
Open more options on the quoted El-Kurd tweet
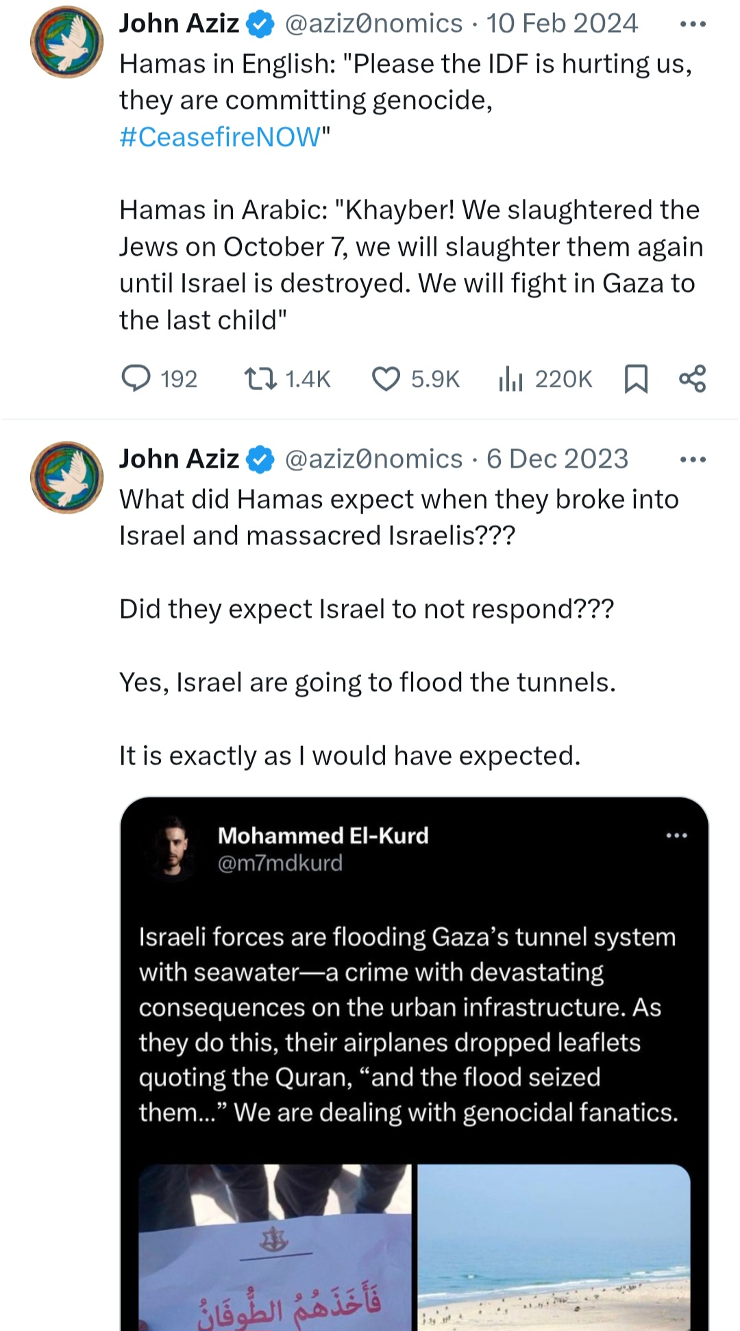(x=676, y=835)
